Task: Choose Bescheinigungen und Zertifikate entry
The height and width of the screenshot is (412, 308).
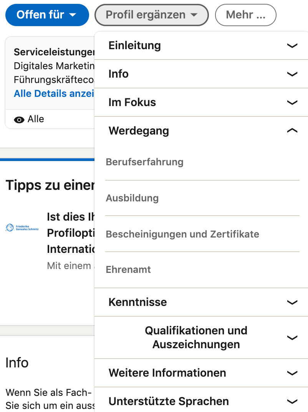Action: [182, 234]
